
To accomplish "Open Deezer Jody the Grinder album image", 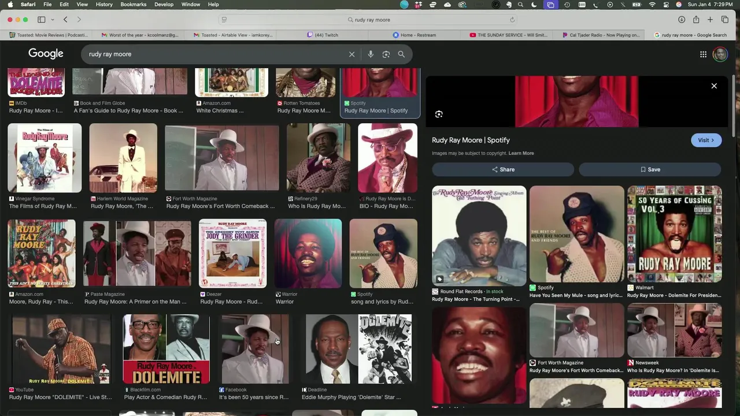I will [x=233, y=253].
